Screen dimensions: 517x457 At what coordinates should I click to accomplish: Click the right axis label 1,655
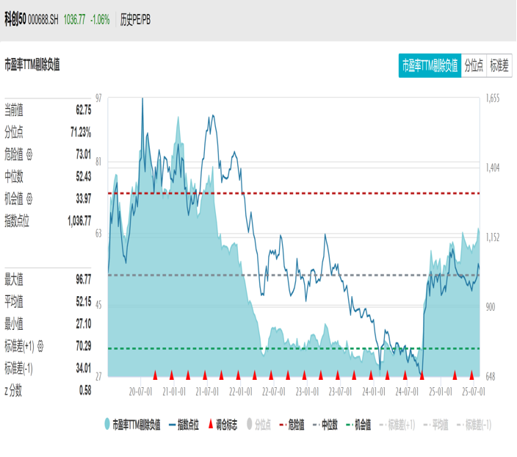click(493, 98)
